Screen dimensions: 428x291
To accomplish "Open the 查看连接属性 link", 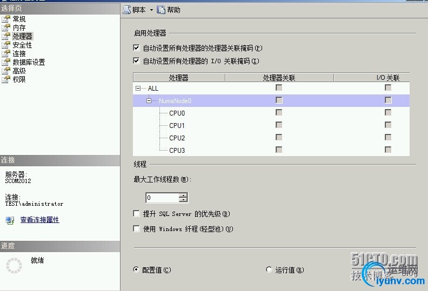I will tap(40, 220).
